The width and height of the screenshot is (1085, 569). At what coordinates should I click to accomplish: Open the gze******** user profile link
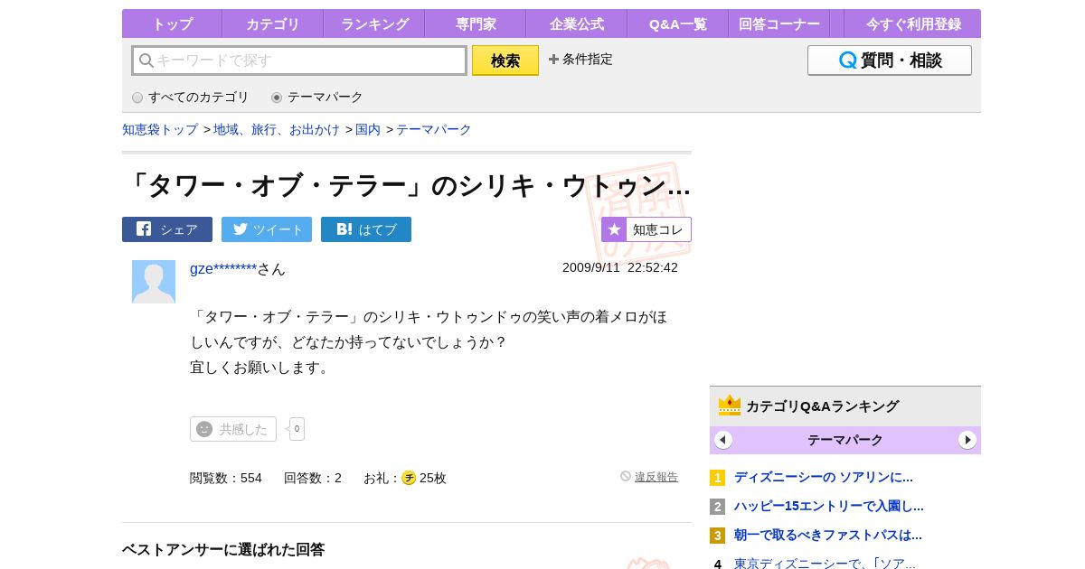point(223,268)
